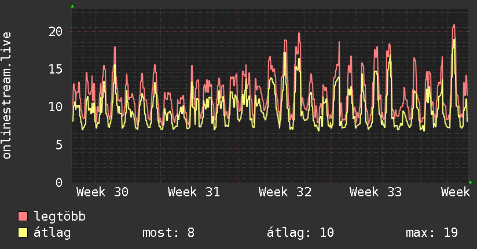Select the legtöbb legend label
Screen dimensions: 477x249
tap(60, 216)
